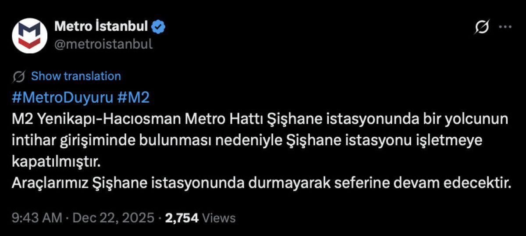Image resolution: width=526 pixels, height=236 pixels.
Task: Open the three-dot more options menu
Action: (505, 27)
